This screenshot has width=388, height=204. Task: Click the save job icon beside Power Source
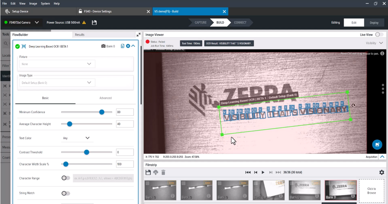[94, 22]
